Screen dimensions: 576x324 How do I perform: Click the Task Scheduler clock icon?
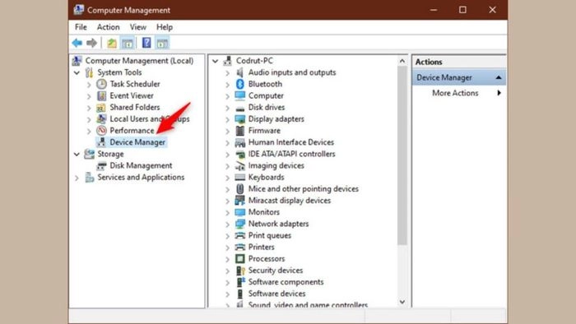click(101, 84)
